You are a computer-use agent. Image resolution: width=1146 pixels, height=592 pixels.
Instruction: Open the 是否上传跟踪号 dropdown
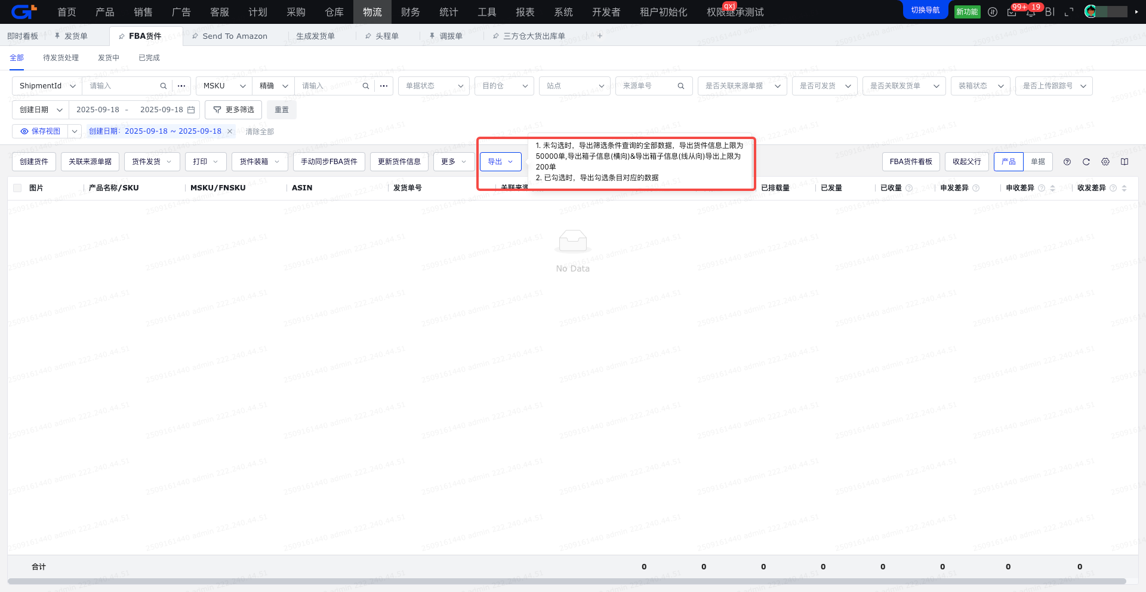click(1054, 86)
